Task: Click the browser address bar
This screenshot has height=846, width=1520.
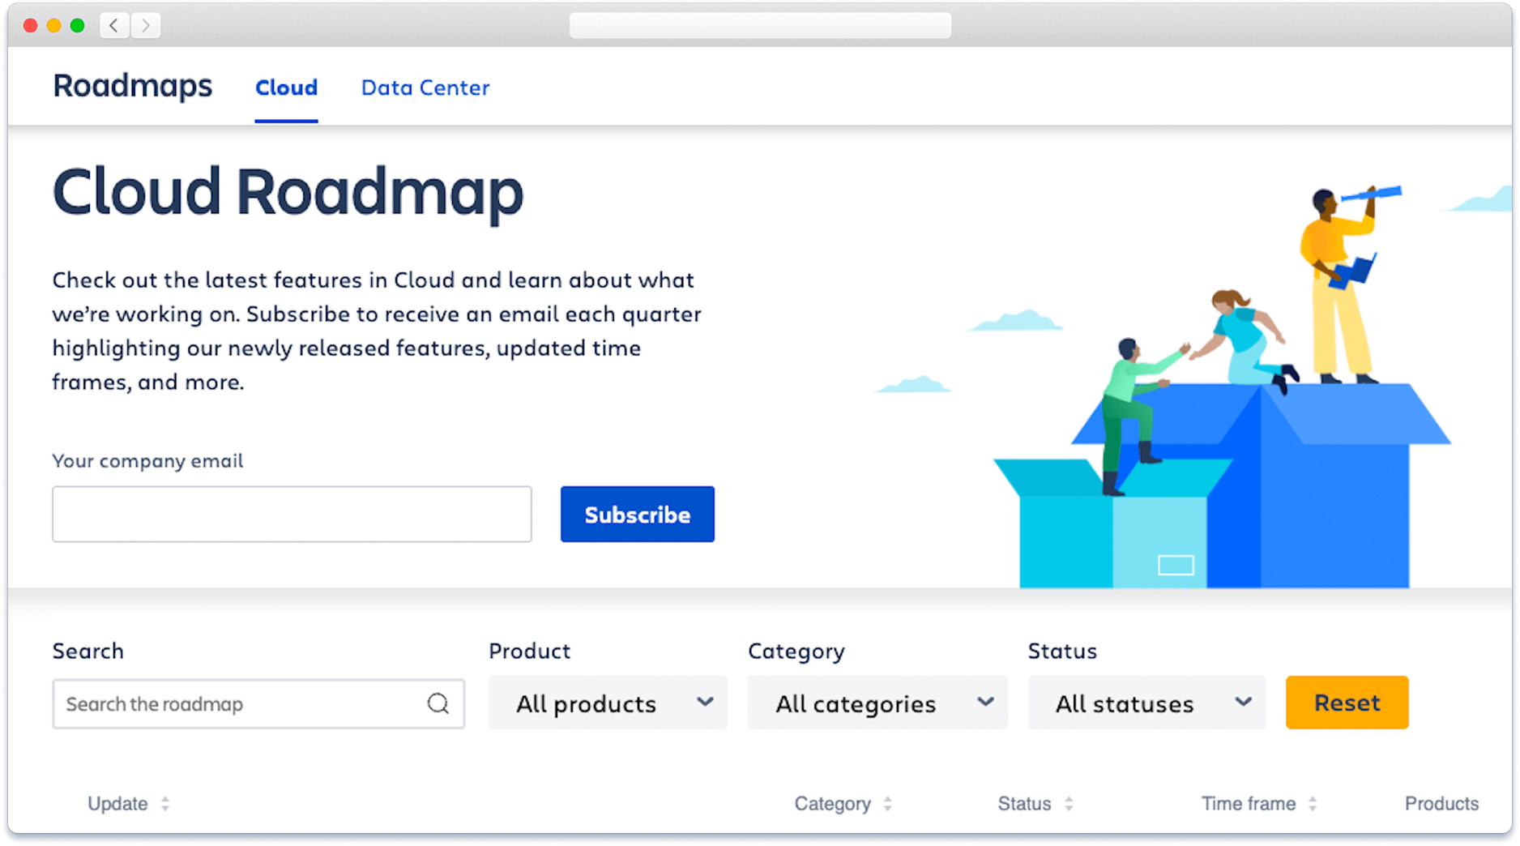Action: coord(760,25)
